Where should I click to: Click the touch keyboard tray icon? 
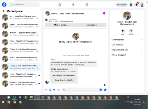131,102
